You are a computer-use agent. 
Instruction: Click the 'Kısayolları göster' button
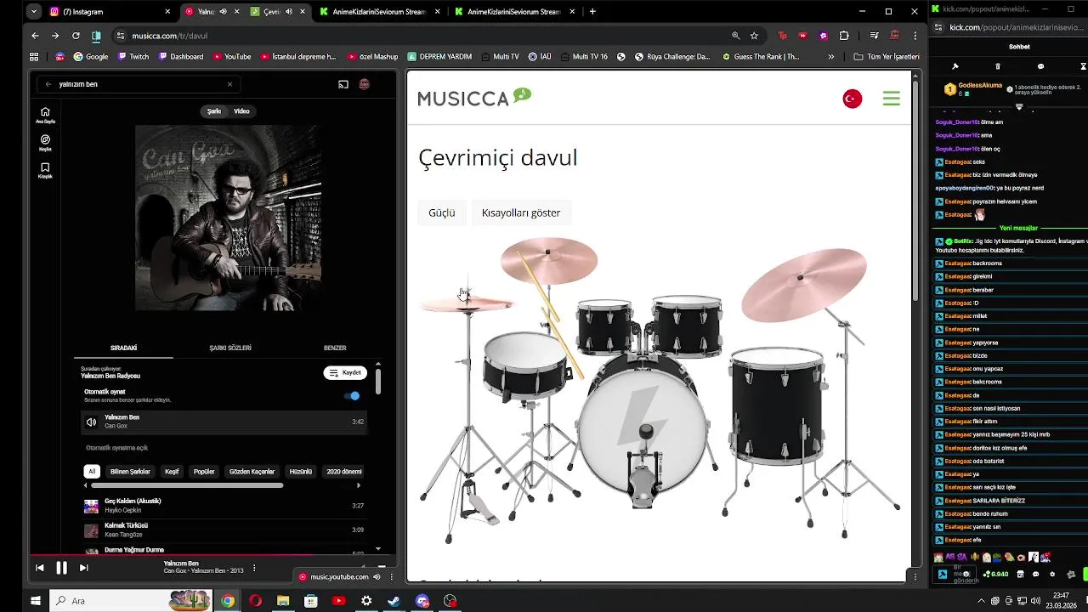pos(521,212)
